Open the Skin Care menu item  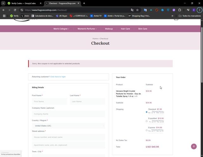pyautogui.click(x=142, y=29)
